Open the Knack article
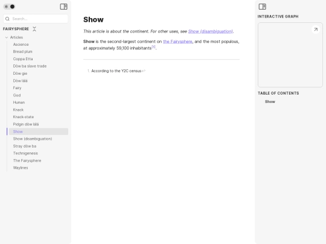326x244 pixels. tap(18, 110)
